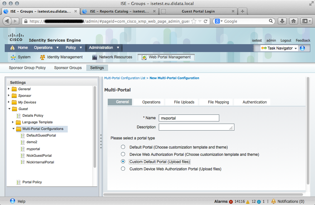
Task: Click the Notifications bell icon
Action: pyautogui.click(x=273, y=201)
